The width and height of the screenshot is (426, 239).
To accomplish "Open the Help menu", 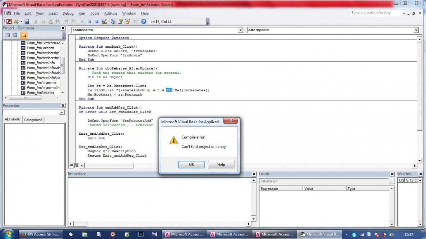I will (144, 13).
